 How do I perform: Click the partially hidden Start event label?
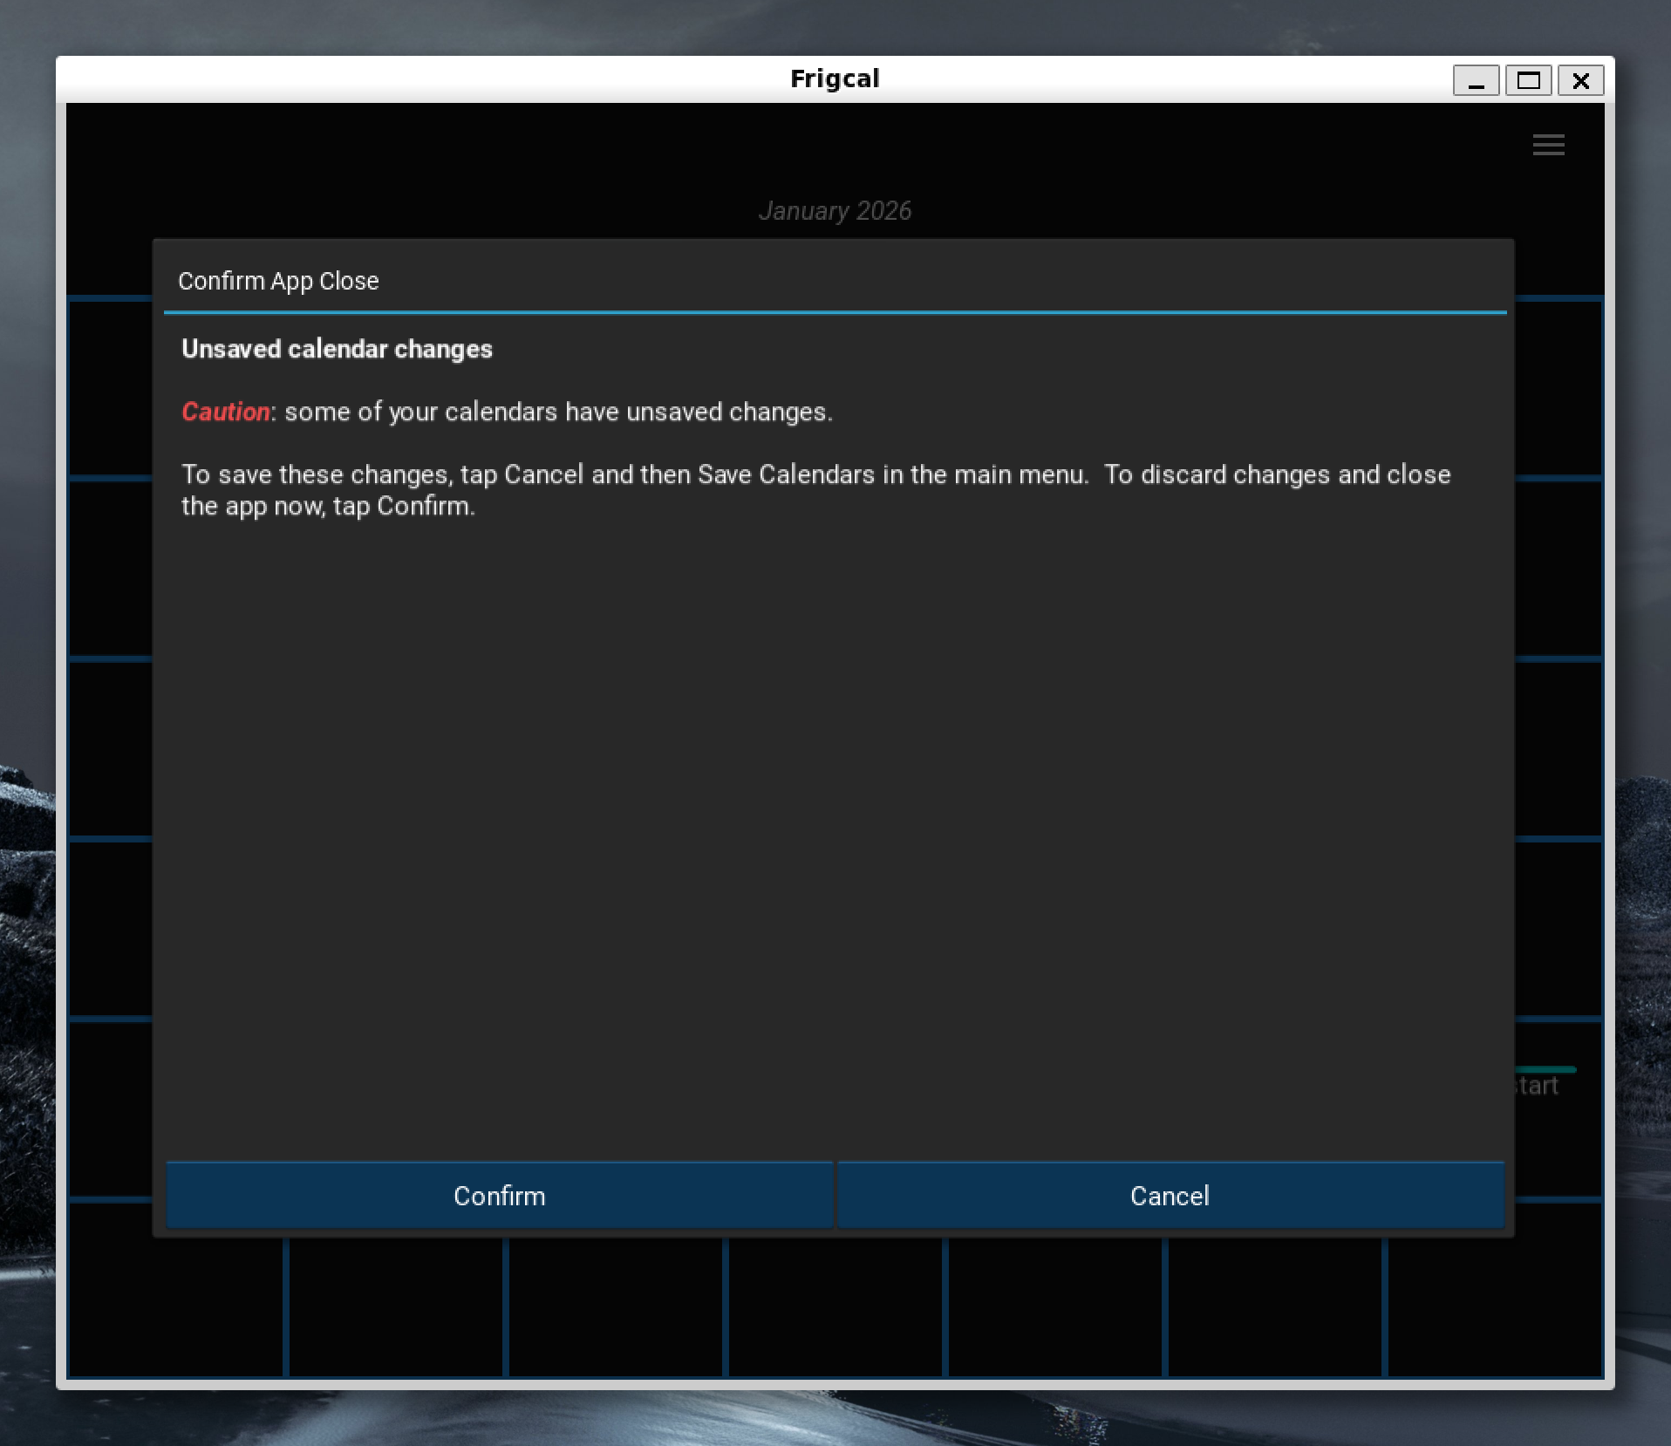tap(1538, 1086)
